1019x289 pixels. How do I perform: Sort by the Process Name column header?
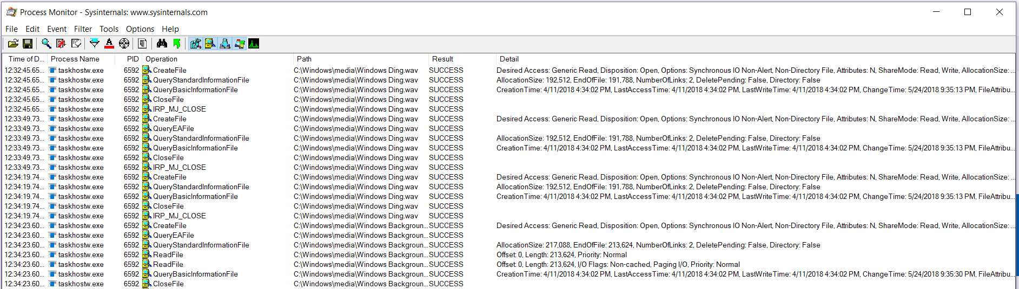[x=82, y=59]
